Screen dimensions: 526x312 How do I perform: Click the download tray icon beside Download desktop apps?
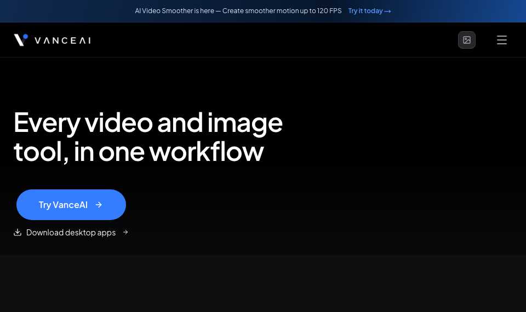tap(18, 232)
